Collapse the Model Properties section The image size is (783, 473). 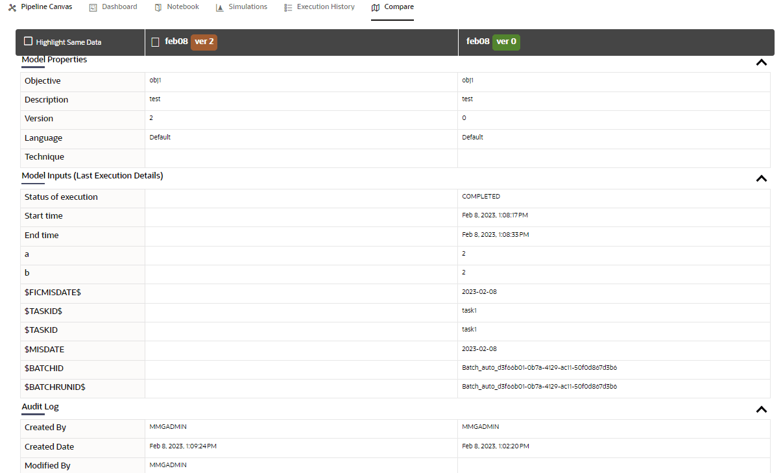762,62
